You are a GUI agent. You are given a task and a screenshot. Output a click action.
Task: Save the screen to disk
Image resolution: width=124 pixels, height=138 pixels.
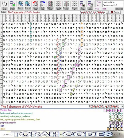(83, 5)
